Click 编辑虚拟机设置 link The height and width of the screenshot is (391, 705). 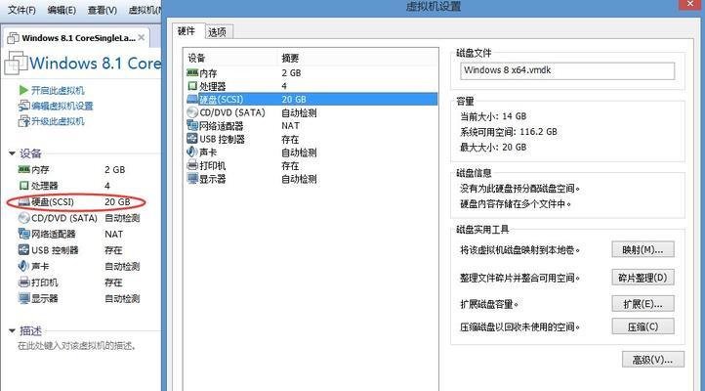[62, 106]
